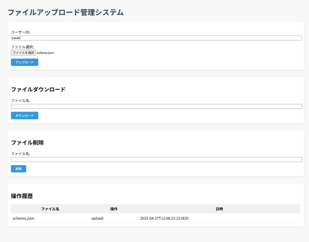The width and height of the screenshot is (309, 242).
Task: Click the 操作履歴 section heading
Action: (22, 196)
